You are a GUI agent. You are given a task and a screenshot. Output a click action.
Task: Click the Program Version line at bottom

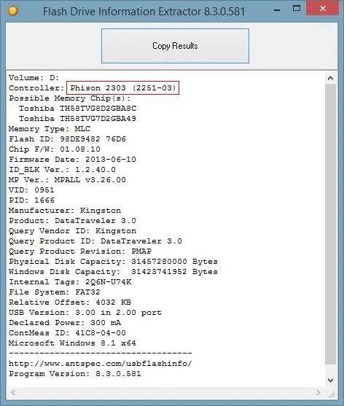click(75, 374)
